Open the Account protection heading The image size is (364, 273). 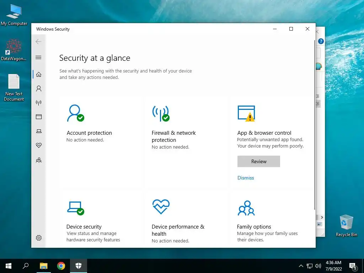pos(89,133)
